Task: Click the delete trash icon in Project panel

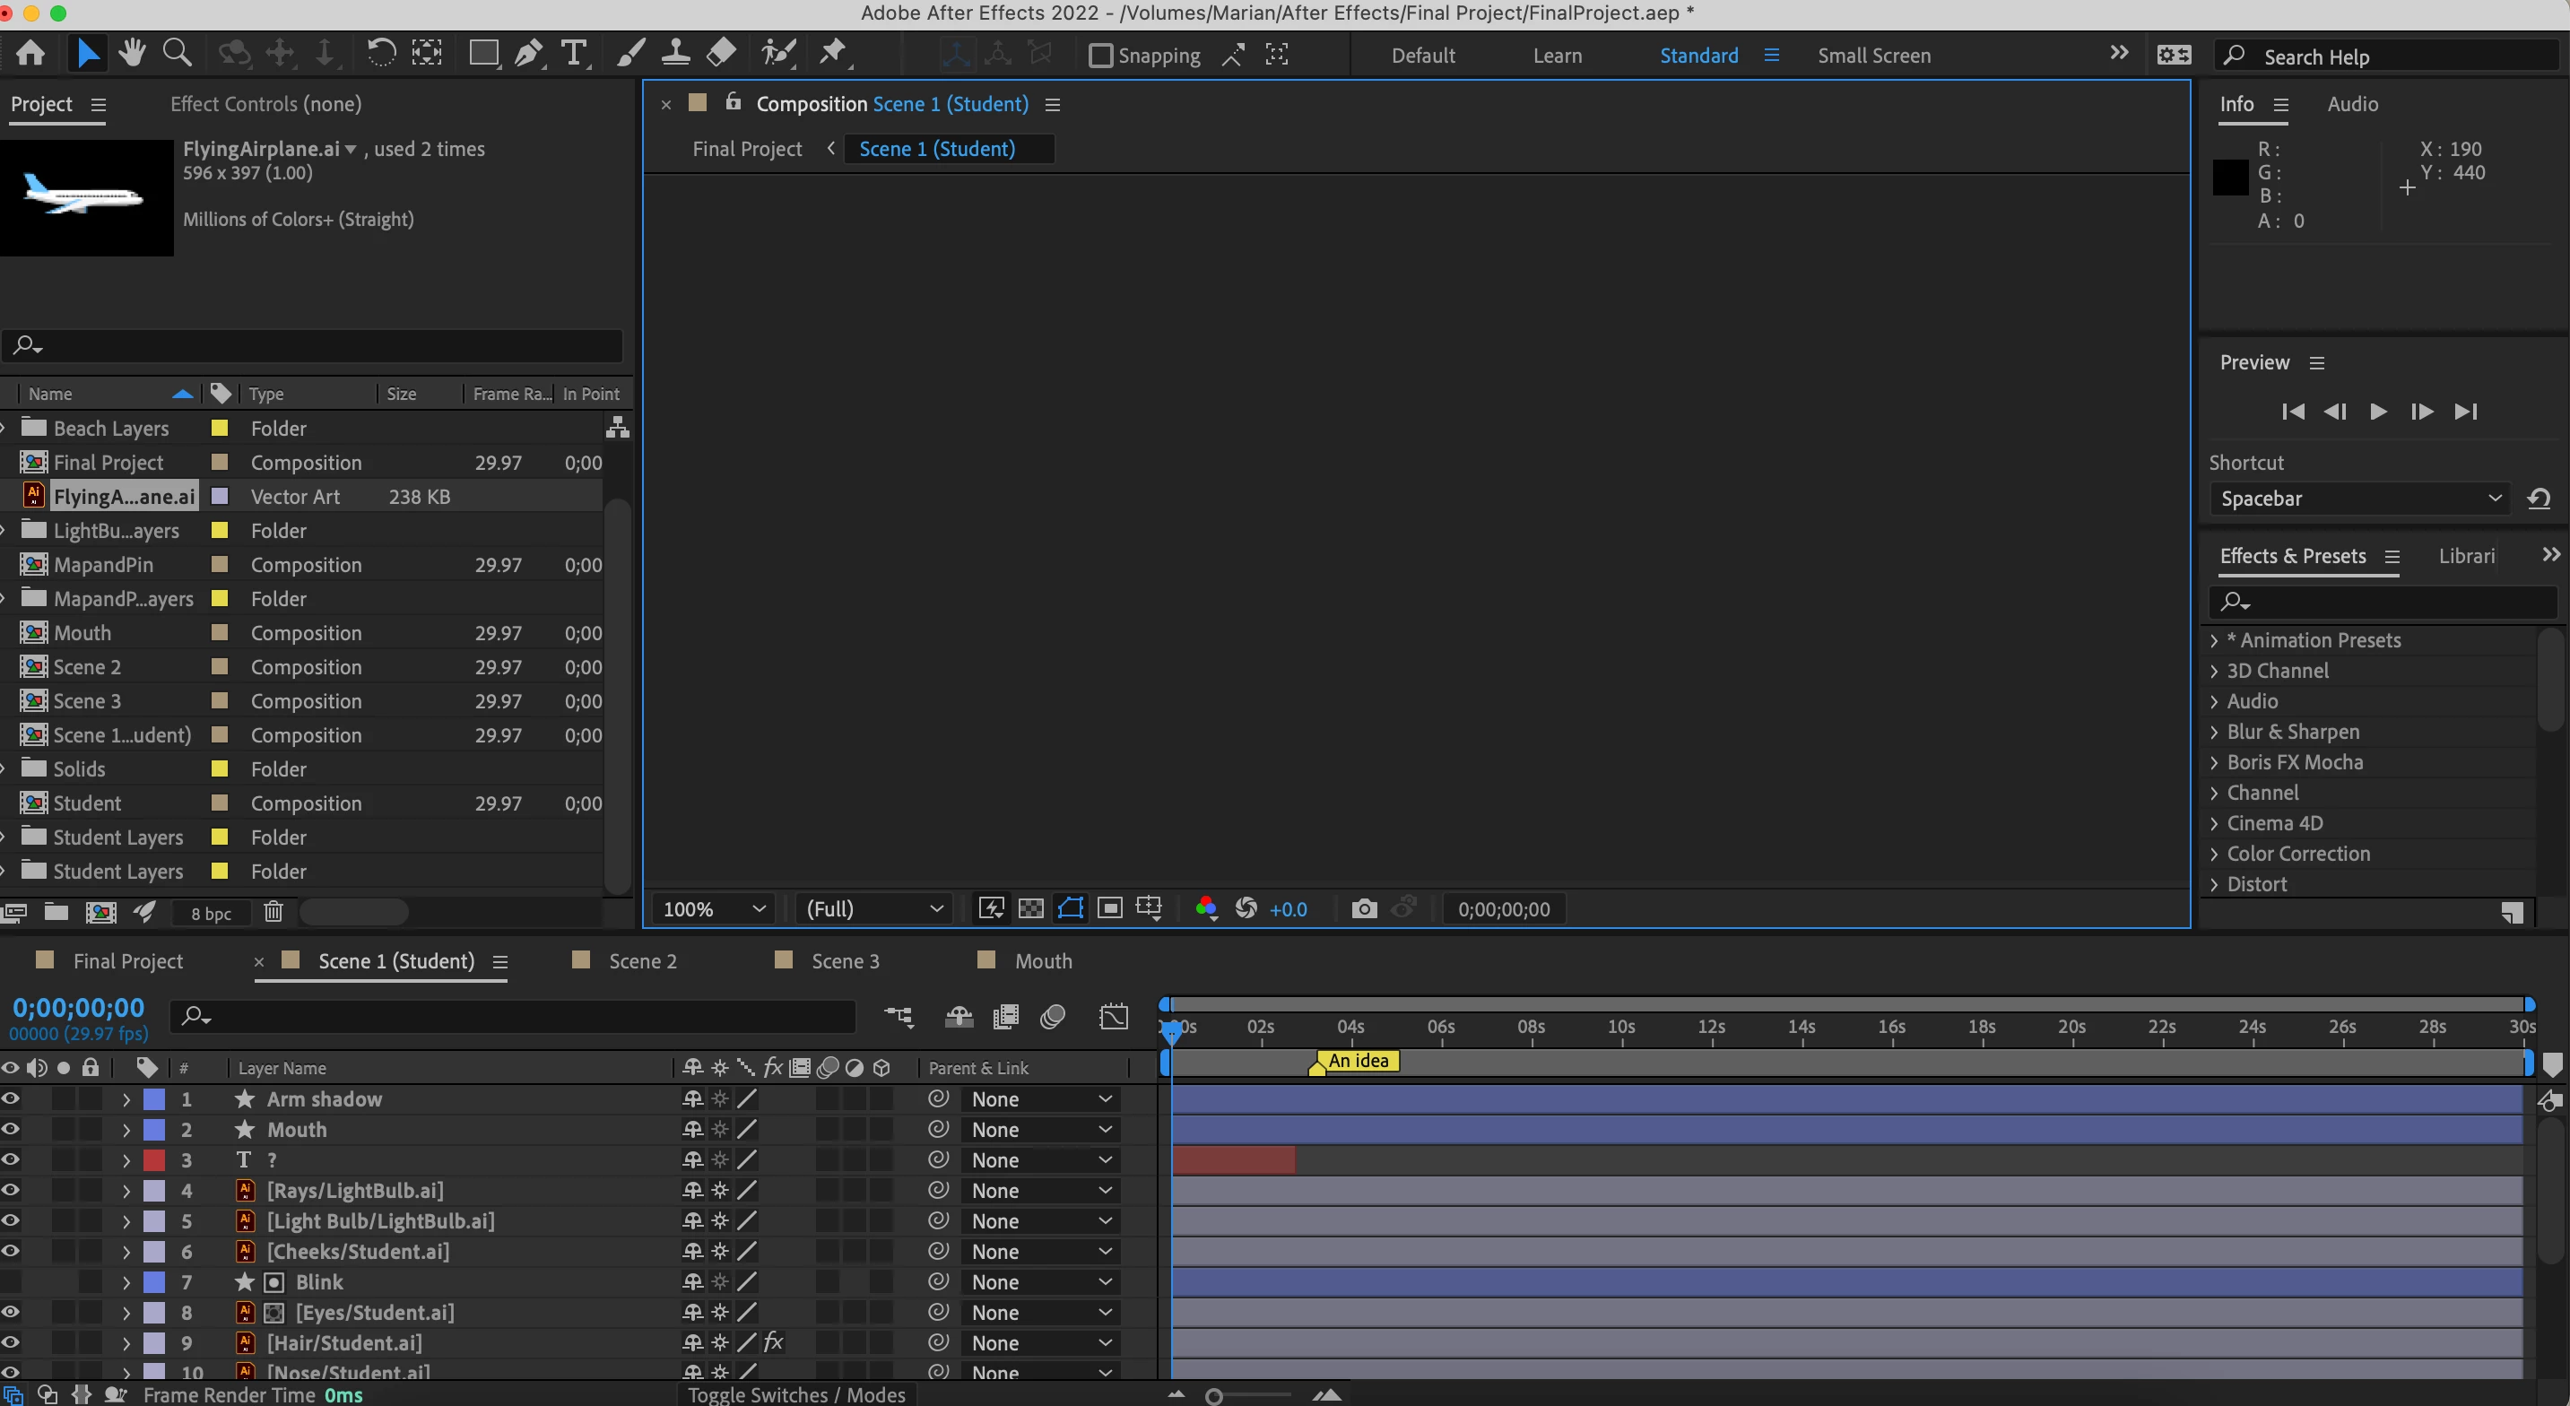Action: pos(273,912)
